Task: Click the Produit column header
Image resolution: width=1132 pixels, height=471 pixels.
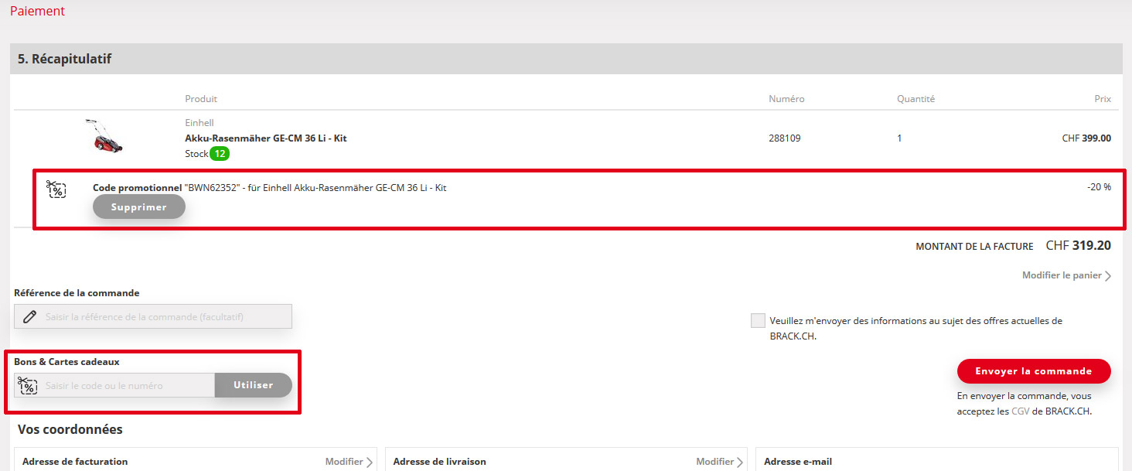Action: click(201, 99)
